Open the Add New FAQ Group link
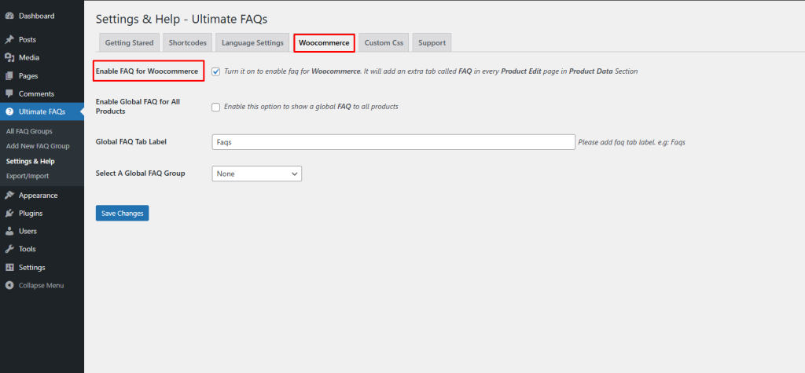Viewport: 805px width, 373px height. pyautogui.click(x=38, y=146)
